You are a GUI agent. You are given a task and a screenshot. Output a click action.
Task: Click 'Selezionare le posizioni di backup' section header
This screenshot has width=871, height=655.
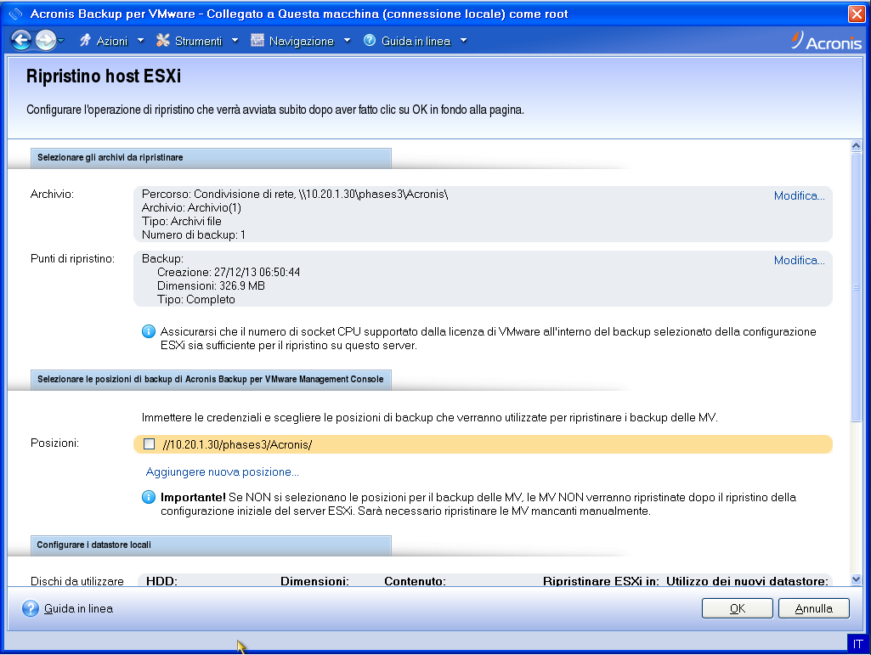(x=211, y=379)
